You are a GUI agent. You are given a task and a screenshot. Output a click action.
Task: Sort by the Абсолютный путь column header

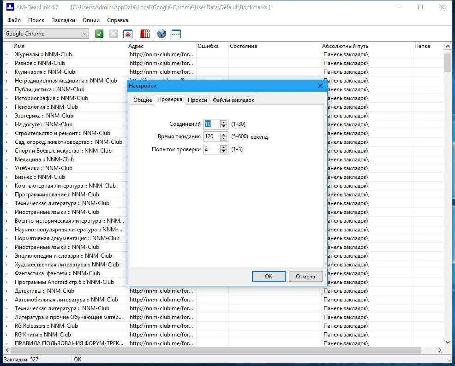click(366, 46)
